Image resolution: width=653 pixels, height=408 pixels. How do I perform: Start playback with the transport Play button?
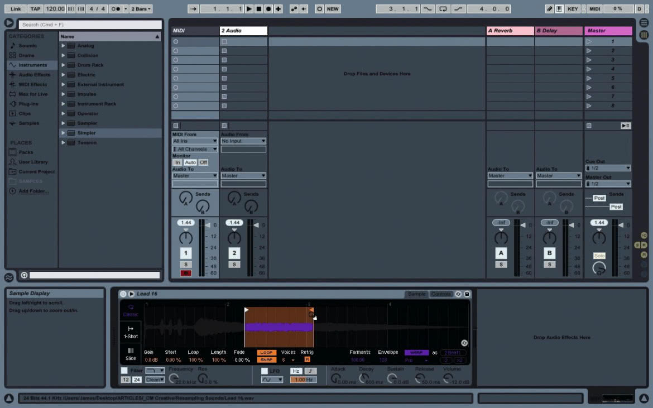pyautogui.click(x=249, y=9)
